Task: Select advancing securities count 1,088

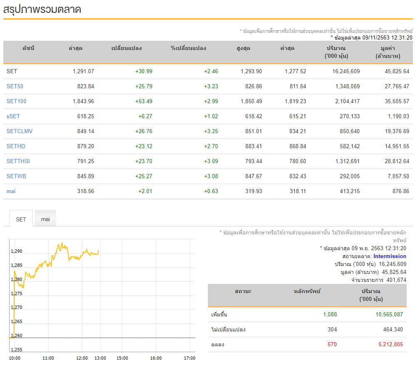Action: coord(330,314)
